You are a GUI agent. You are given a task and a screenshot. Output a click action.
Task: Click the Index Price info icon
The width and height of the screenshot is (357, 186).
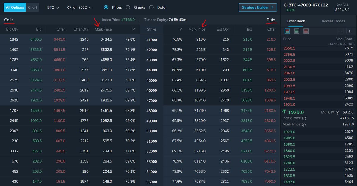(304, 118)
